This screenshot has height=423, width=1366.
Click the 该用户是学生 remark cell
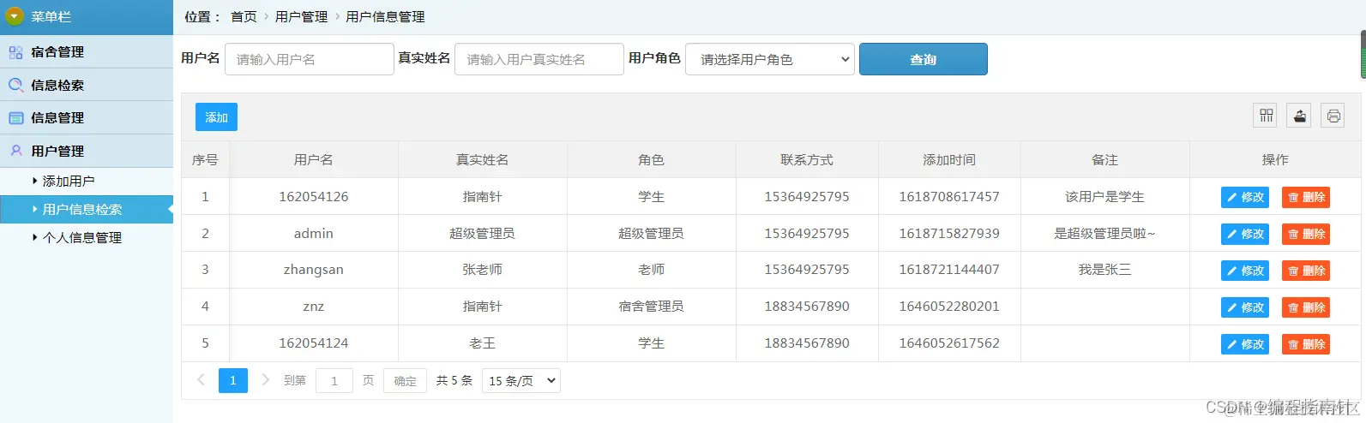(x=1105, y=196)
